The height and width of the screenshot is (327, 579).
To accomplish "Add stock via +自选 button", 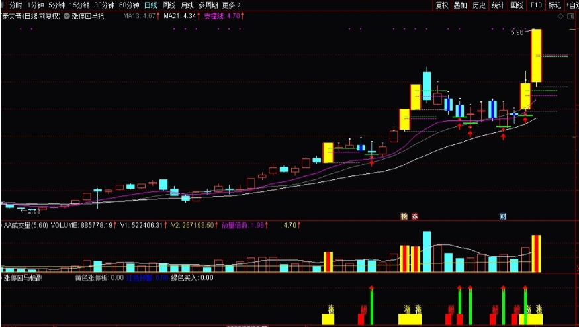I will coord(572,5).
